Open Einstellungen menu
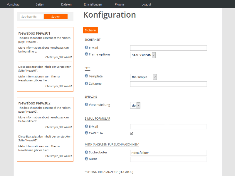The height and width of the screenshot is (176, 235). click(93, 4)
